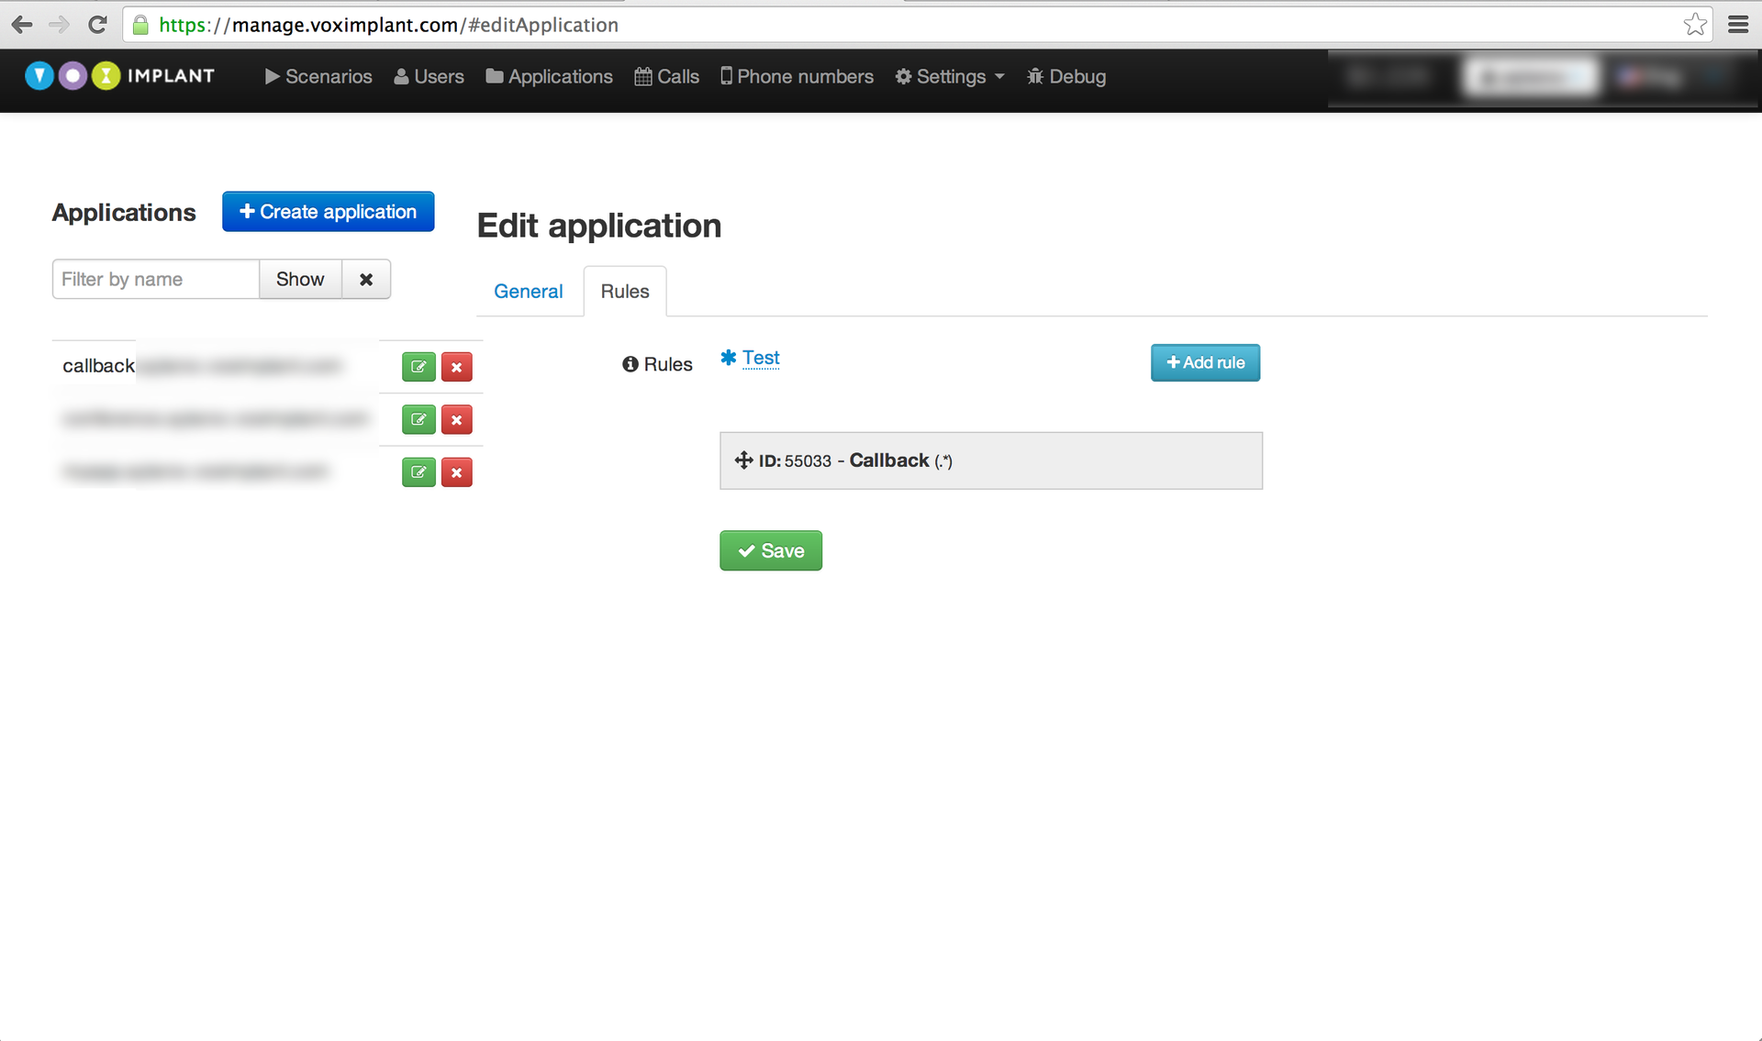
Task: Open the Callback rule ID 55033
Action: (991, 460)
